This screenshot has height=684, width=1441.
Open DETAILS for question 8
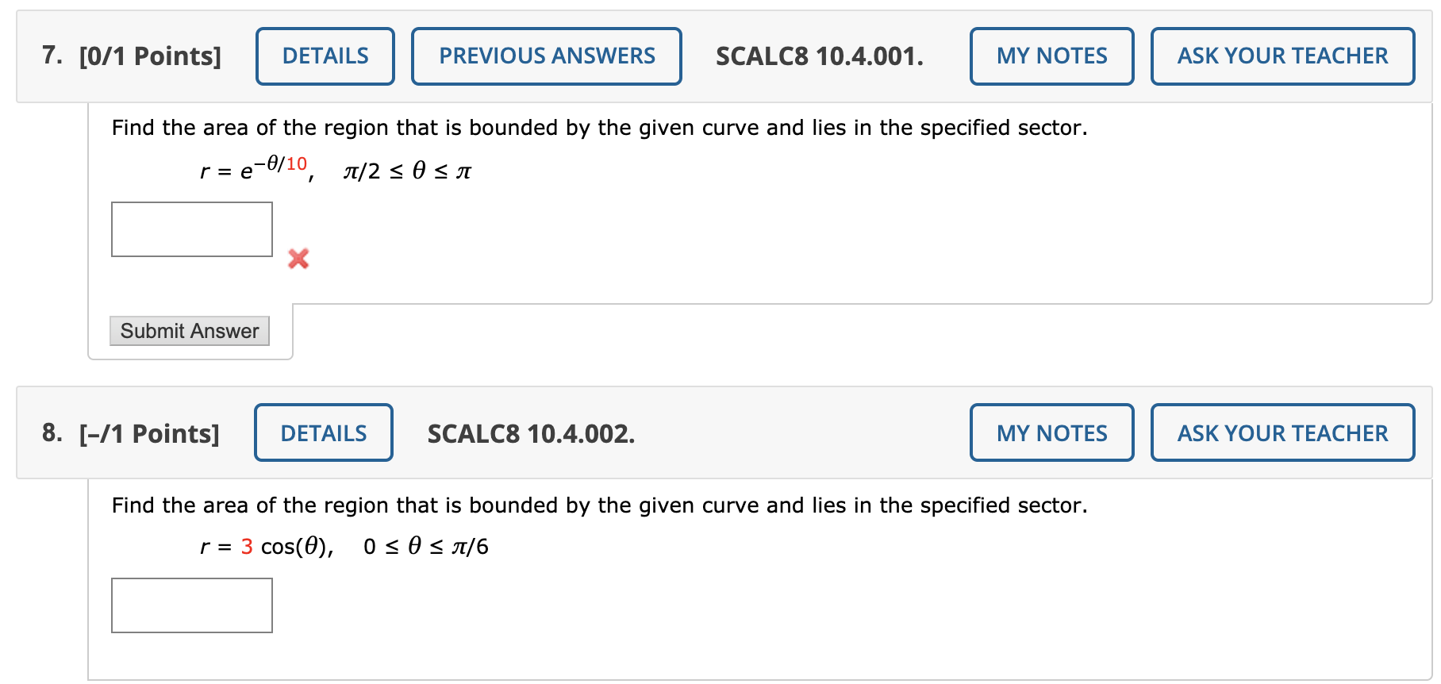point(322,433)
